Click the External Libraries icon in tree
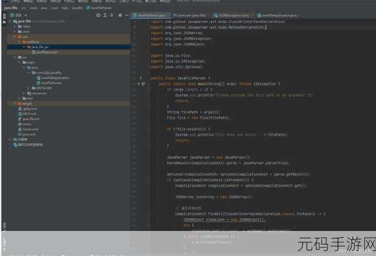Image resolution: width=376 pixels, height=256 pixels. (x=15, y=140)
